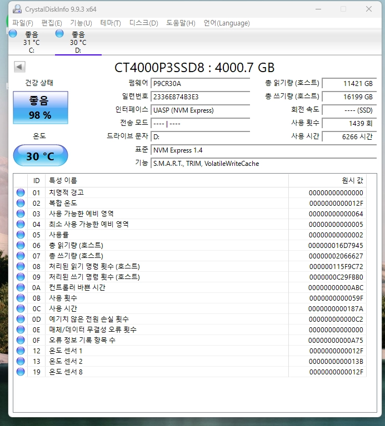Click the CrystalDiskInfo app icon in the title bar
The image size is (385, 426).
click(x=17, y=9)
